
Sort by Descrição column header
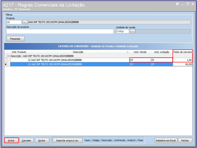pos(78,52)
